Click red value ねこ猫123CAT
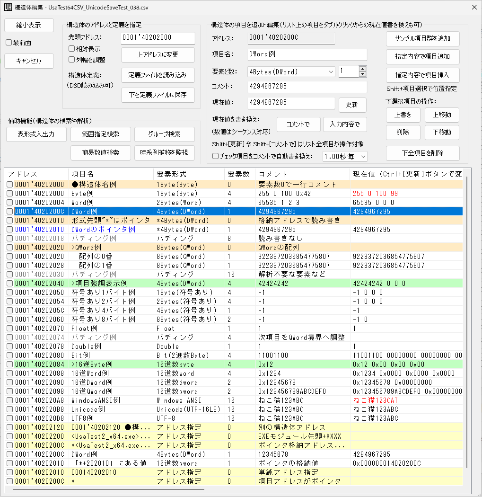Image resolution: width=482 pixels, height=497 pixels. 375,400
